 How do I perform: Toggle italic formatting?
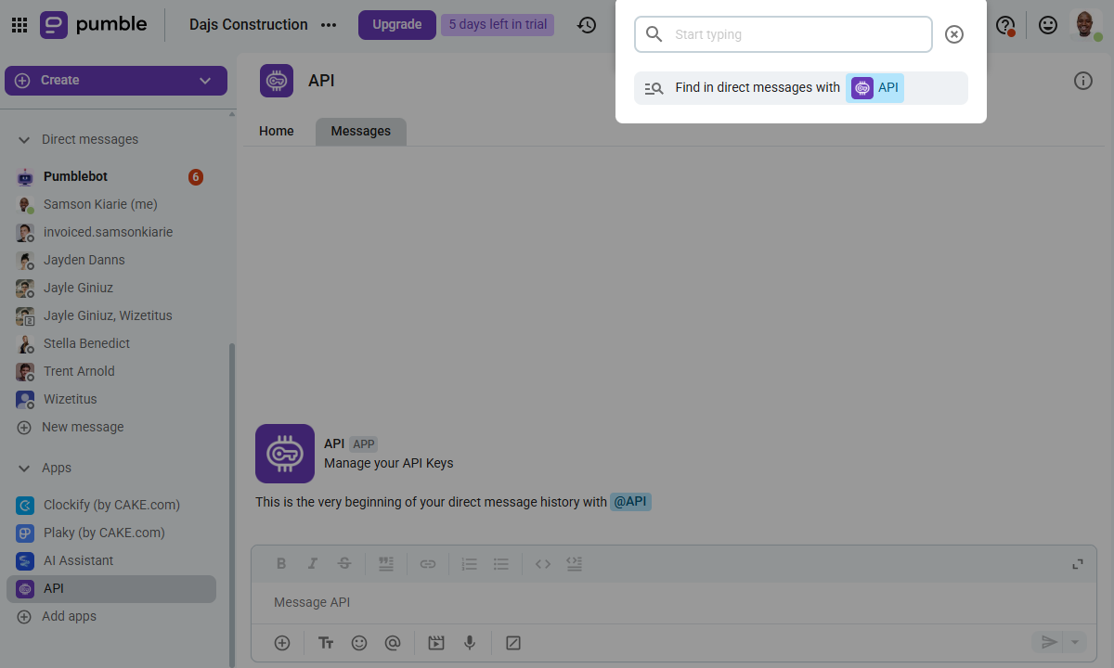click(x=313, y=563)
